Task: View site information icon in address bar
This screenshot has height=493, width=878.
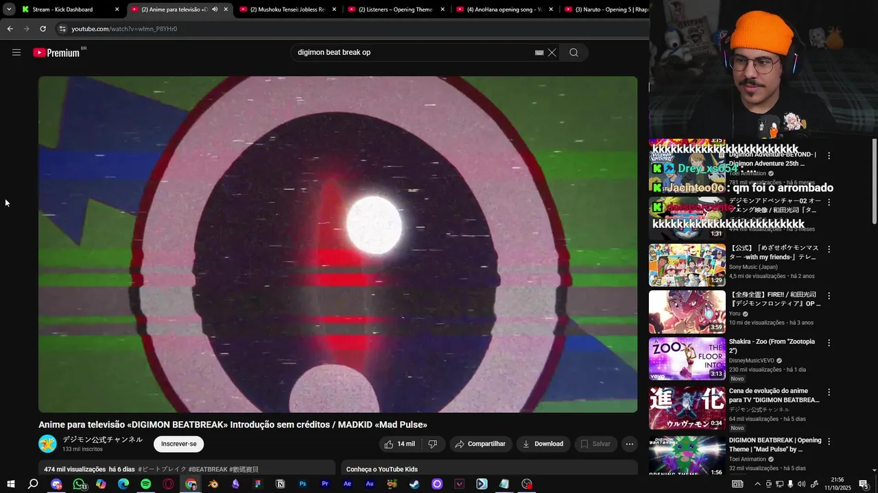Action: point(62,29)
